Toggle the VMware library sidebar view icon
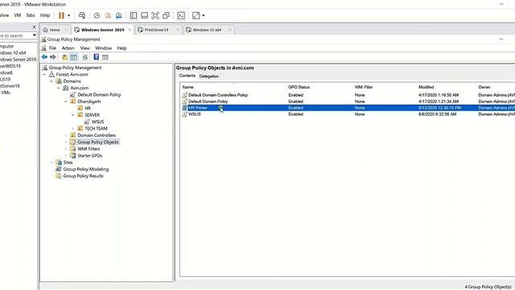 tap(134, 15)
